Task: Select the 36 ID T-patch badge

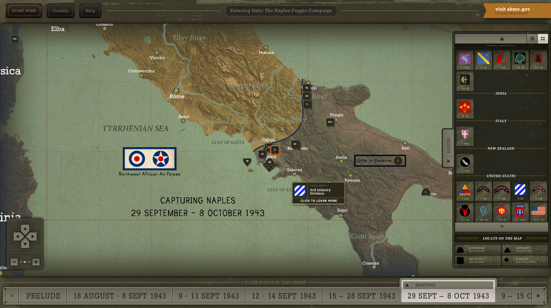Action: [483, 212]
